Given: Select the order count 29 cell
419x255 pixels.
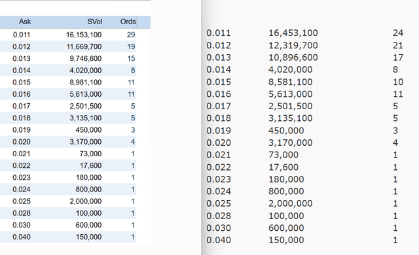Looking at the screenshot, I should (131, 35).
